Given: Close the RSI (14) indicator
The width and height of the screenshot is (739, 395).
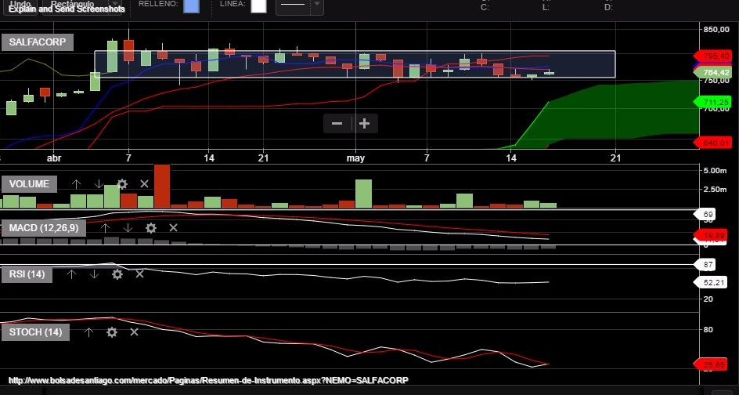Looking at the screenshot, I should pyautogui.click(x=139, y=274).
